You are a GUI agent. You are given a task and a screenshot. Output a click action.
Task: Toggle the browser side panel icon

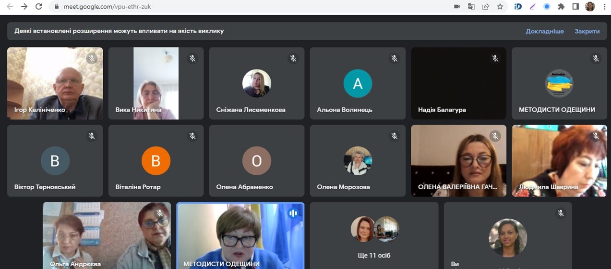click(x=575, y=7)
